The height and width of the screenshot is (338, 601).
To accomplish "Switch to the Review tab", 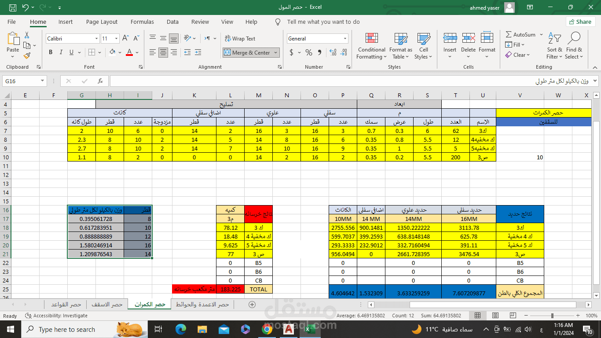I will click(200, 22).
